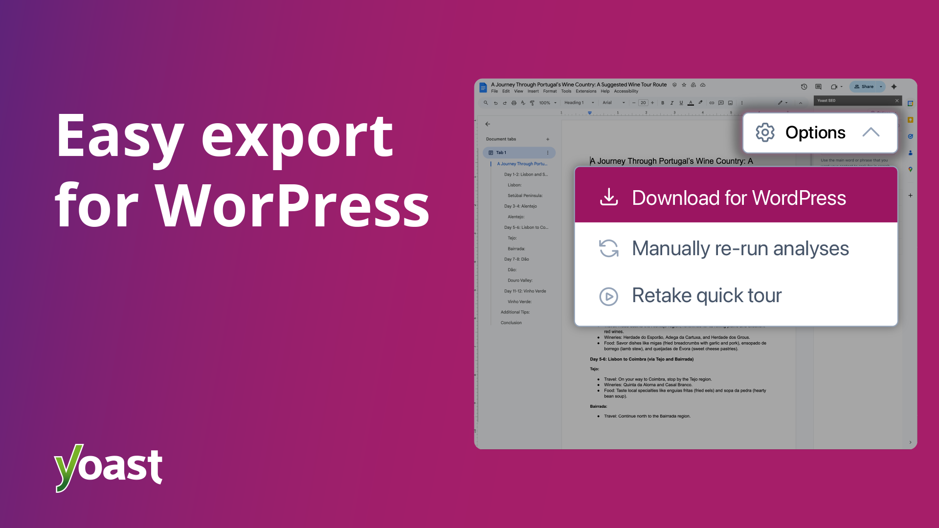This screenshot has width=939, height=528.
Task: Collapse the Options menu chevron
Action: pyautogui.click(x=871, y=132)
